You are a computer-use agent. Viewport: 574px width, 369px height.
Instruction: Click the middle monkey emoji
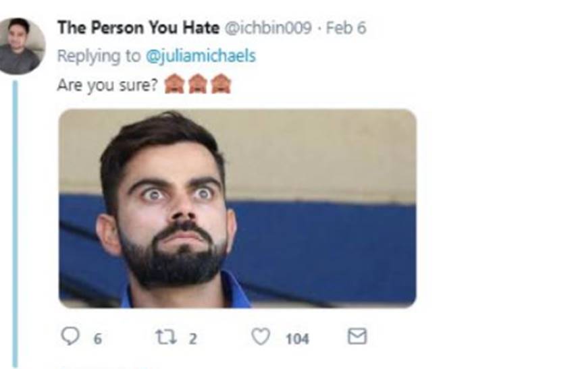point(198,84)
